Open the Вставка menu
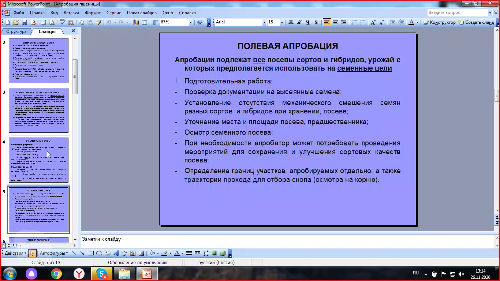Screen dimensions: 500x281 (x=71, y=13)
